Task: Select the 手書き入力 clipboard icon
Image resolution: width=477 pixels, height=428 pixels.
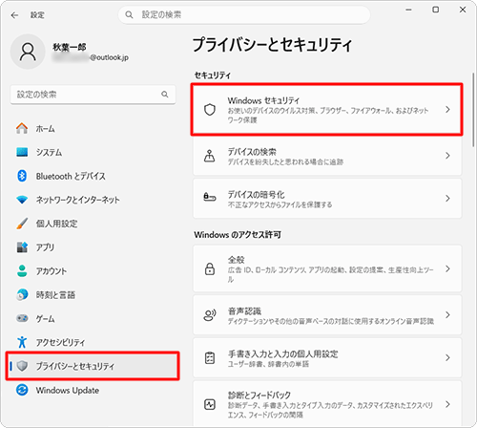Action: (x=210, y=358)
